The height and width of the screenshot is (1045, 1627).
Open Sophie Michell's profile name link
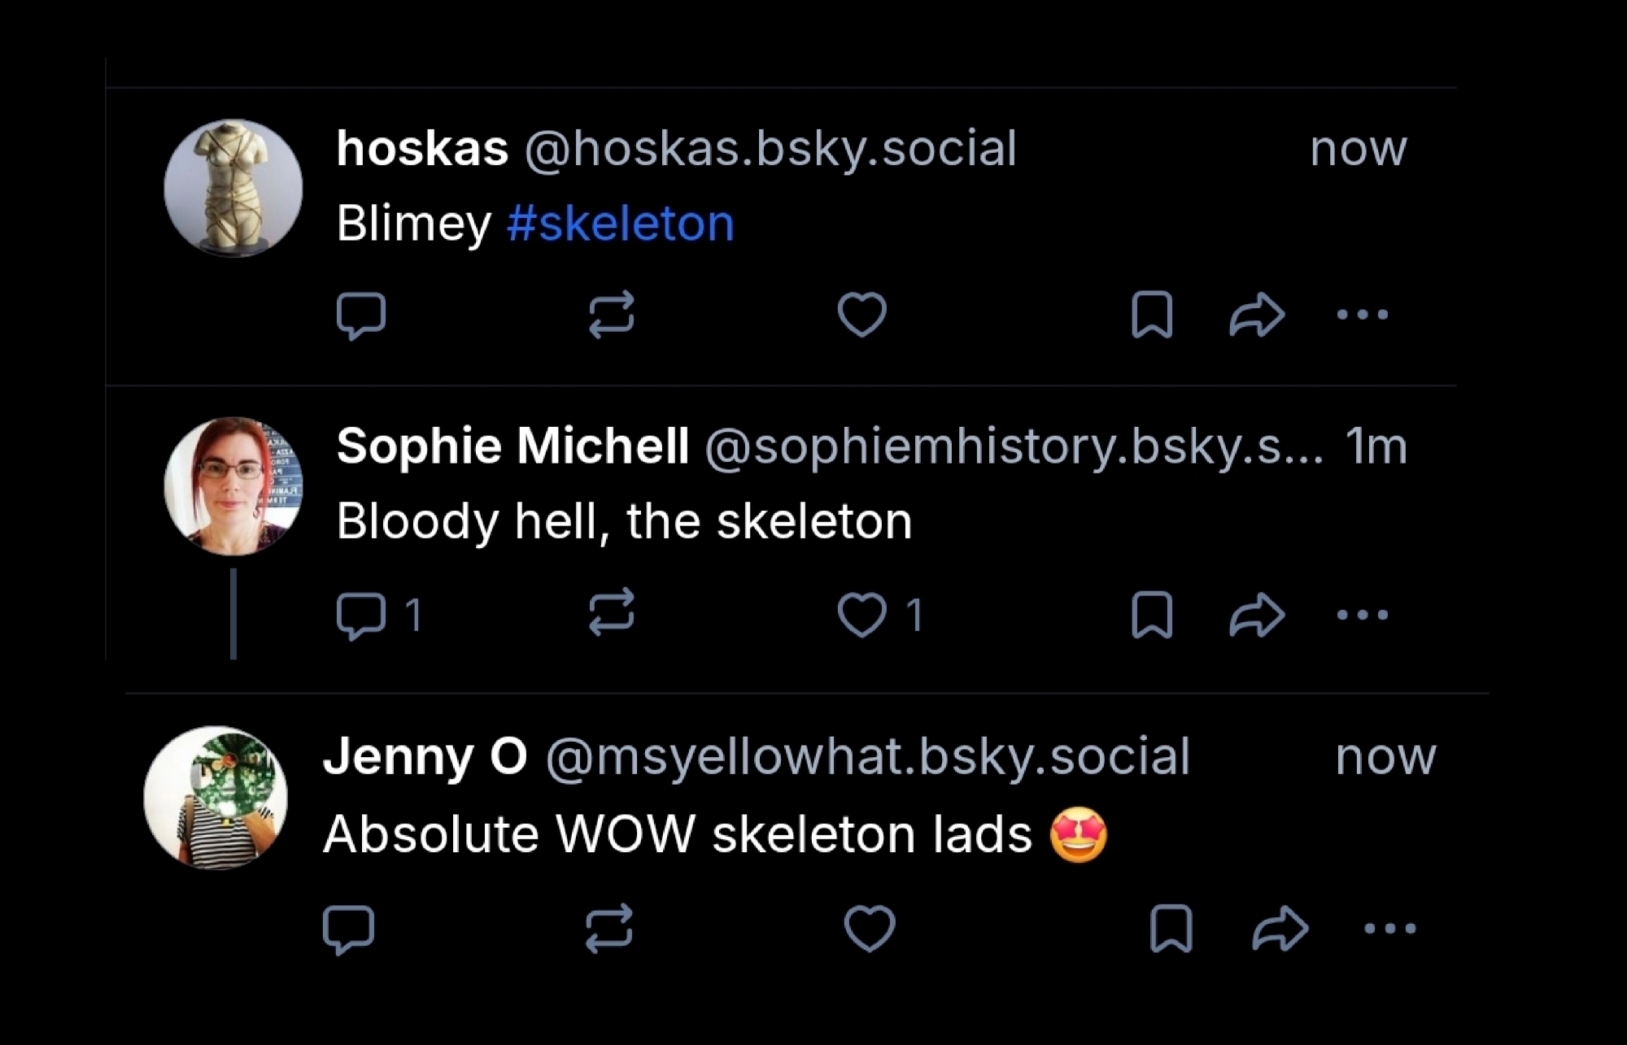[x=513, y=446]
